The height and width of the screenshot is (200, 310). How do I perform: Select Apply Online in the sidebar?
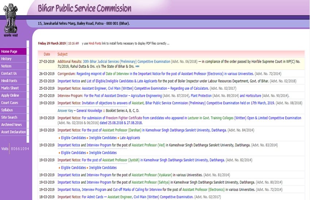coord(10,95)
